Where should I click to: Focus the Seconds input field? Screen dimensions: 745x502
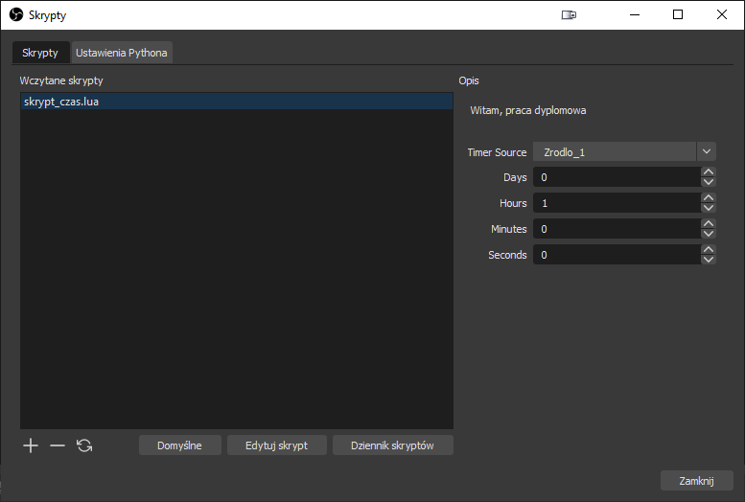point(617,255)
